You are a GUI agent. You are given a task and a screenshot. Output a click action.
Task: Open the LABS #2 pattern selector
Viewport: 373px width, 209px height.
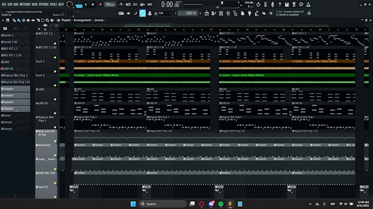188,13
